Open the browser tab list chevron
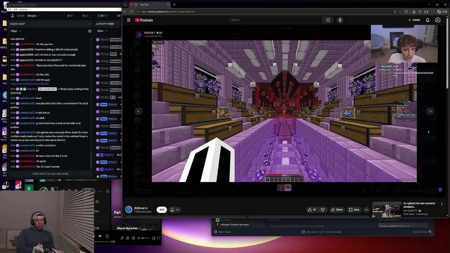 tap(125, 5)
